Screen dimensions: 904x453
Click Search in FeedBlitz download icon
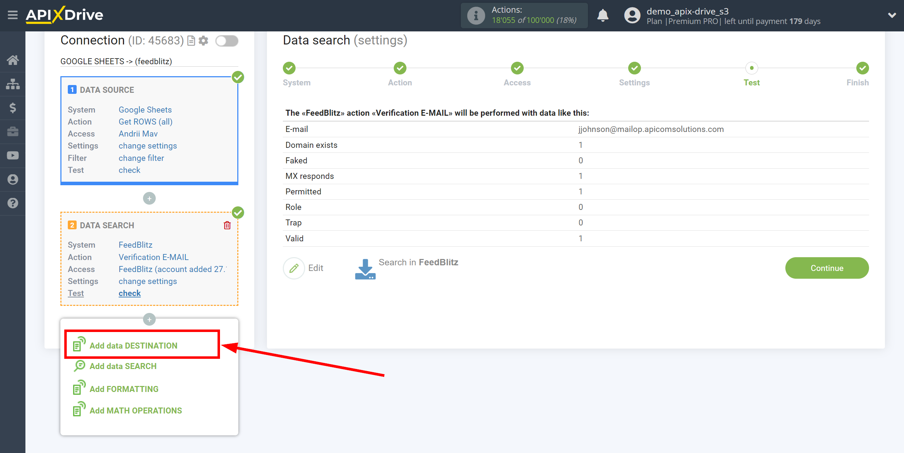(x=365, y=269)
